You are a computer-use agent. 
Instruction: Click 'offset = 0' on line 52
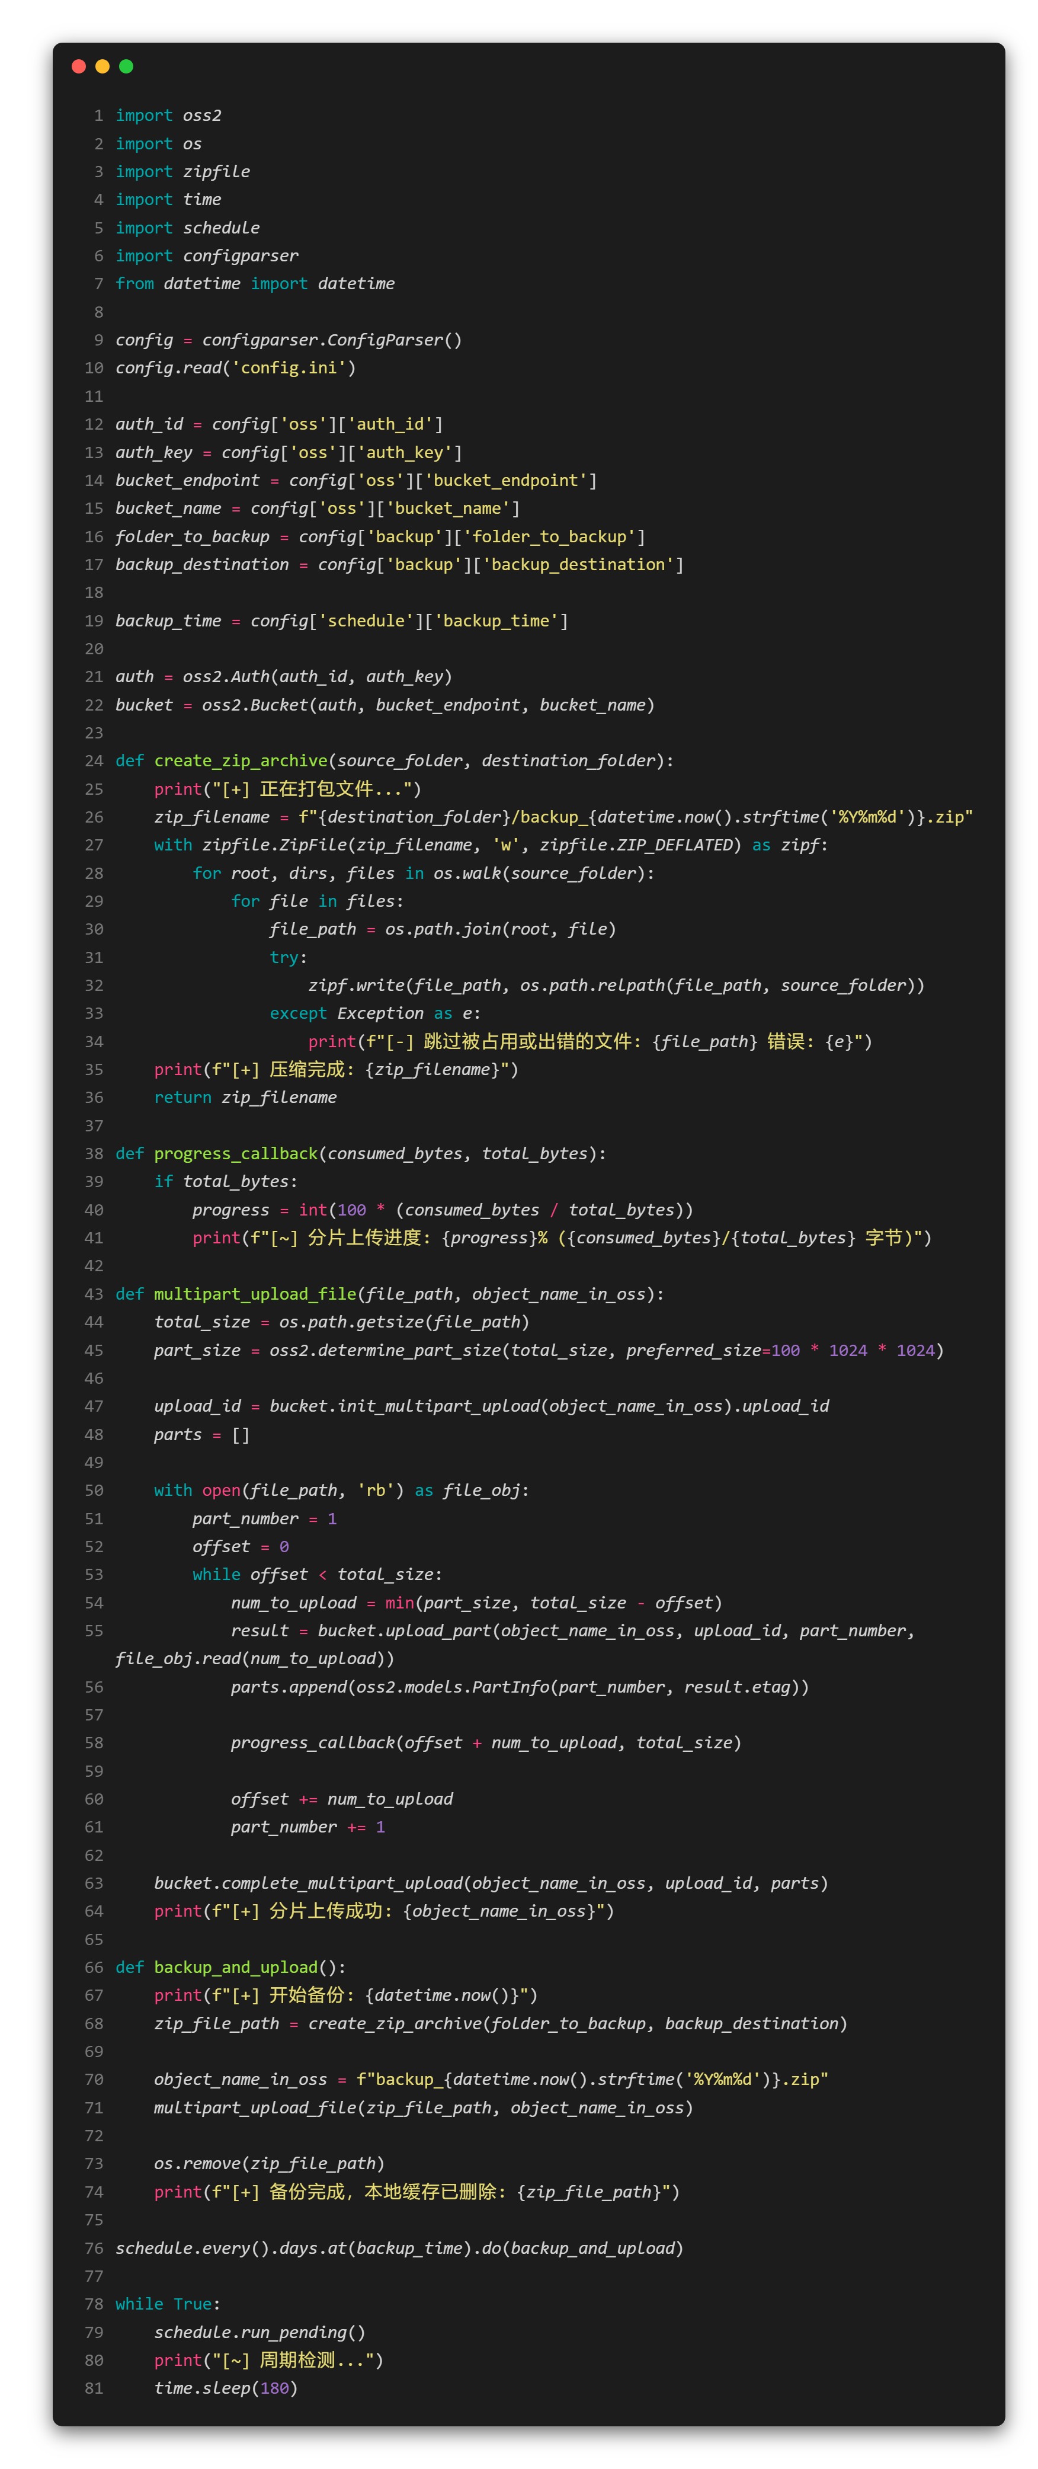[x=241, y=1546]
